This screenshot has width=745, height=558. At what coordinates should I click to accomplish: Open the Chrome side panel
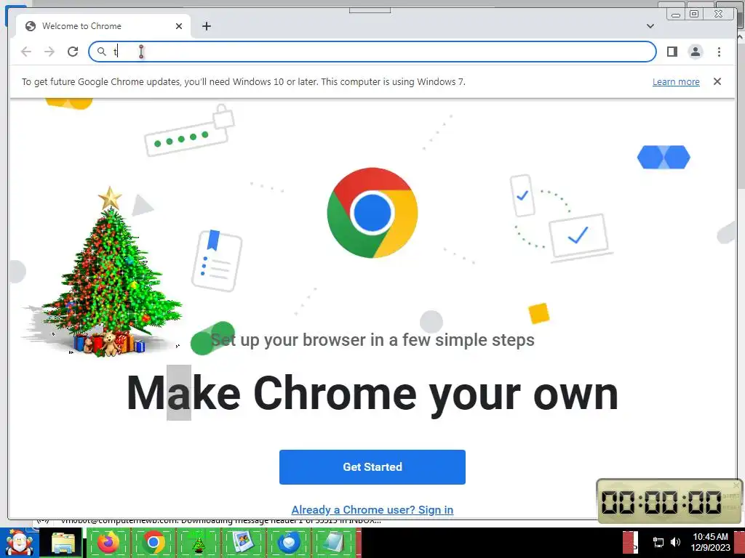pyautogui.click(x=672, y=52)
